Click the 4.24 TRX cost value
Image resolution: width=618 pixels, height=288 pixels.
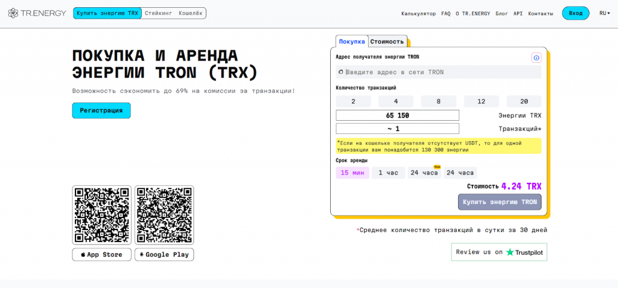coord(521,186)
